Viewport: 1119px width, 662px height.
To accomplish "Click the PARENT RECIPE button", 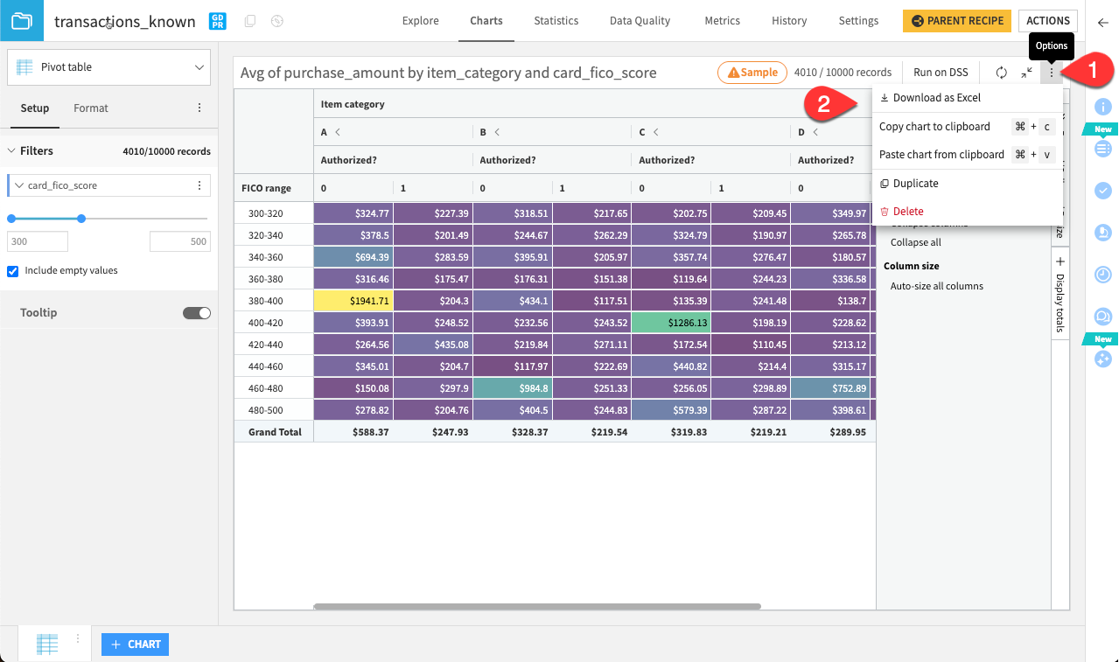I will coord(957,21).
